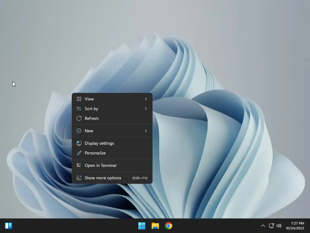The image size is (310, 233).
Task: Select Personalize in the context menu
Action: (112, 153)
